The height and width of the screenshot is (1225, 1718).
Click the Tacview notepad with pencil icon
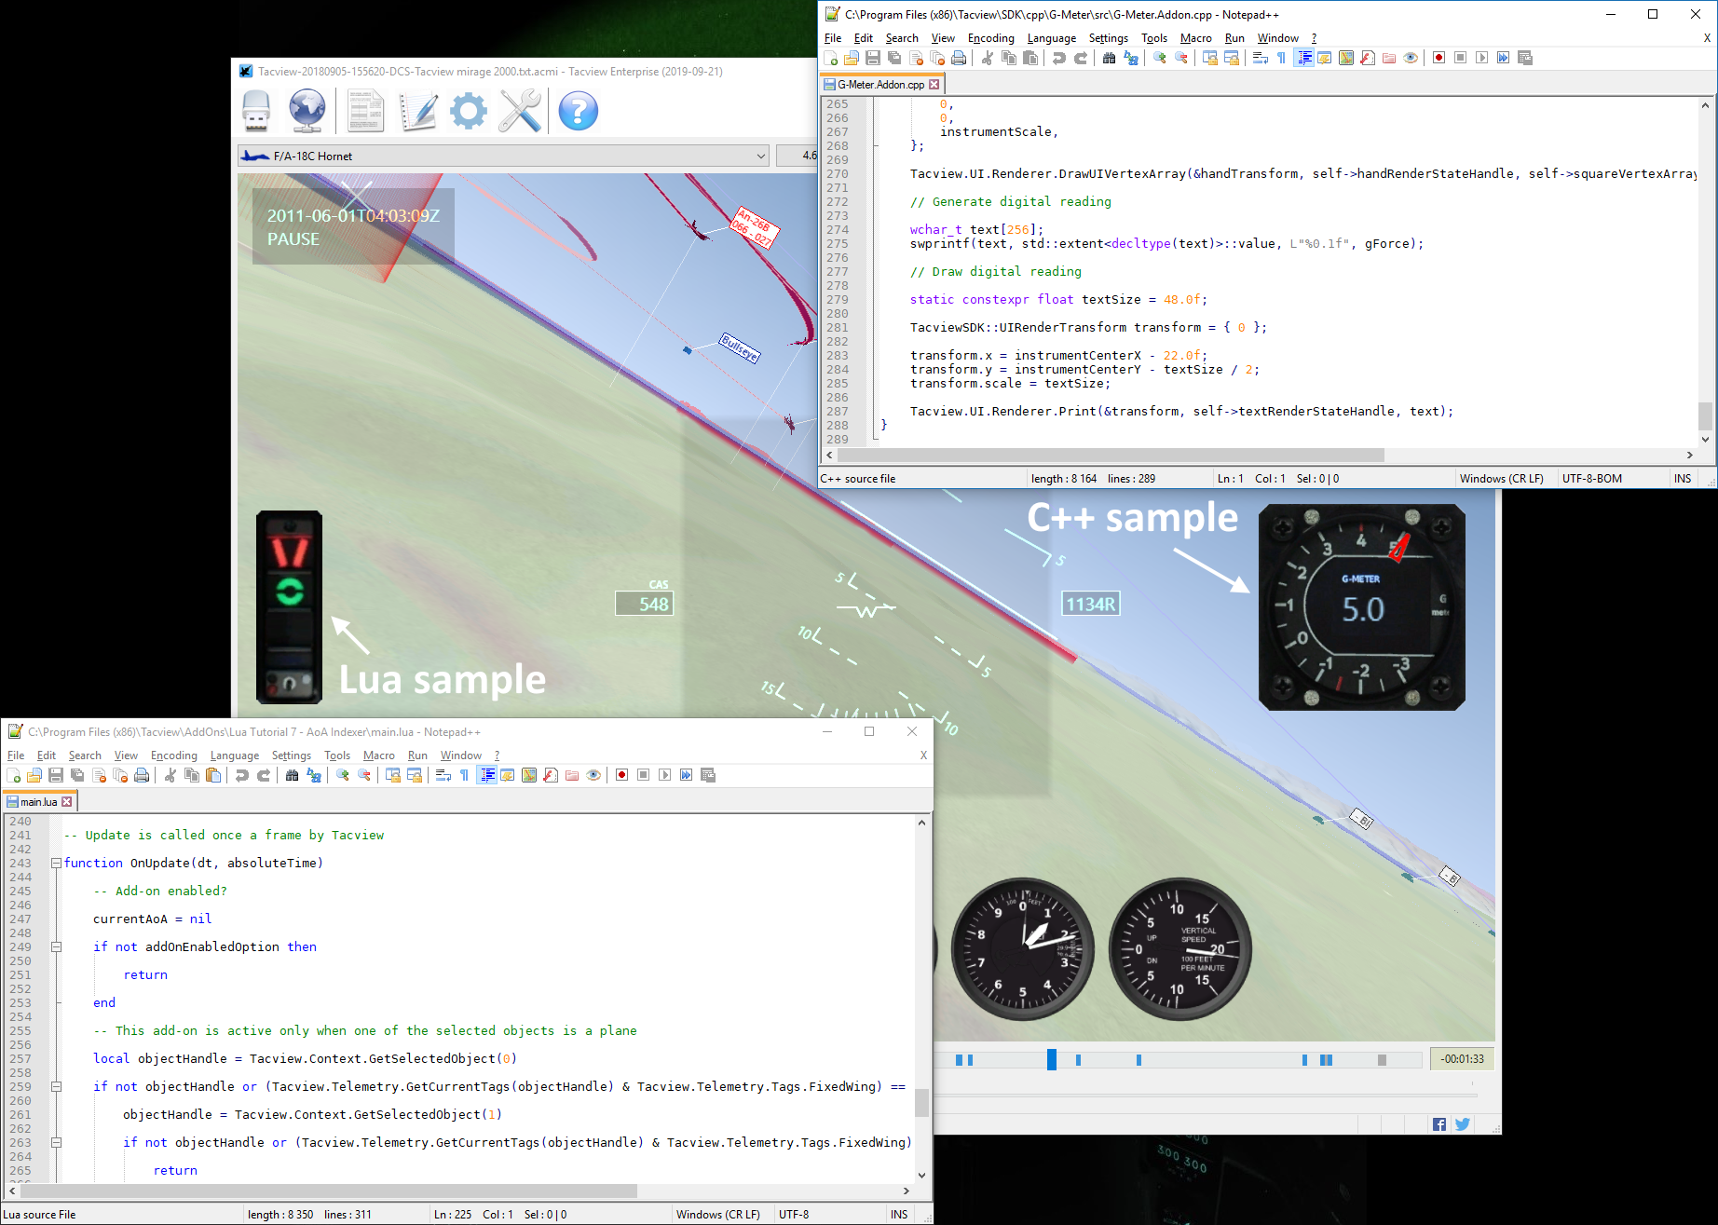pos(418,111)
